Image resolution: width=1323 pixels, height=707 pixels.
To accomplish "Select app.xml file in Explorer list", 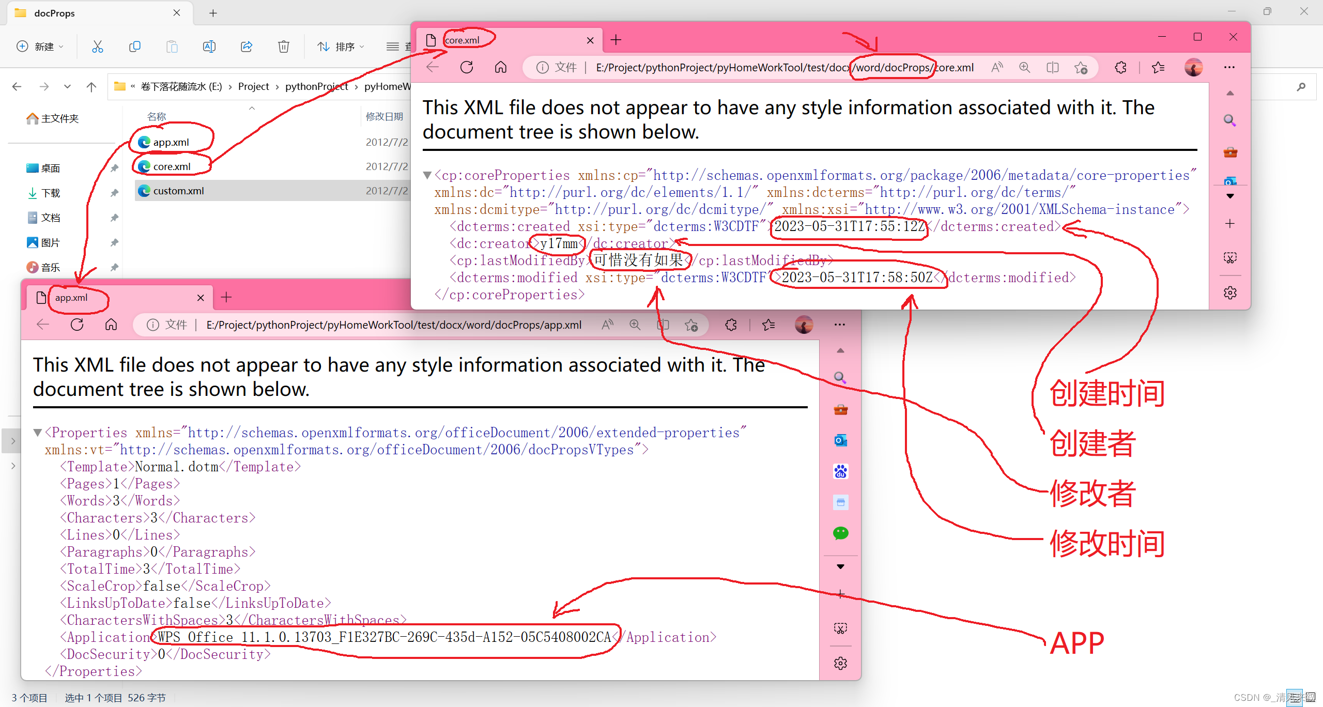I will pyautogui.click(x=171, y=142).
